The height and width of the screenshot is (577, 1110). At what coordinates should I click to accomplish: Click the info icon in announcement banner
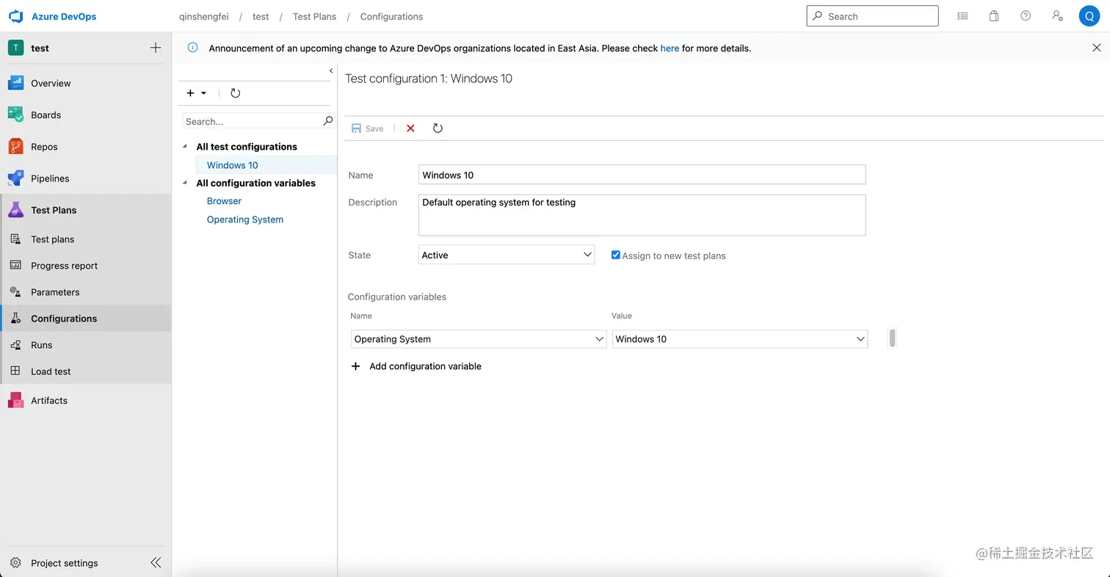192,48
